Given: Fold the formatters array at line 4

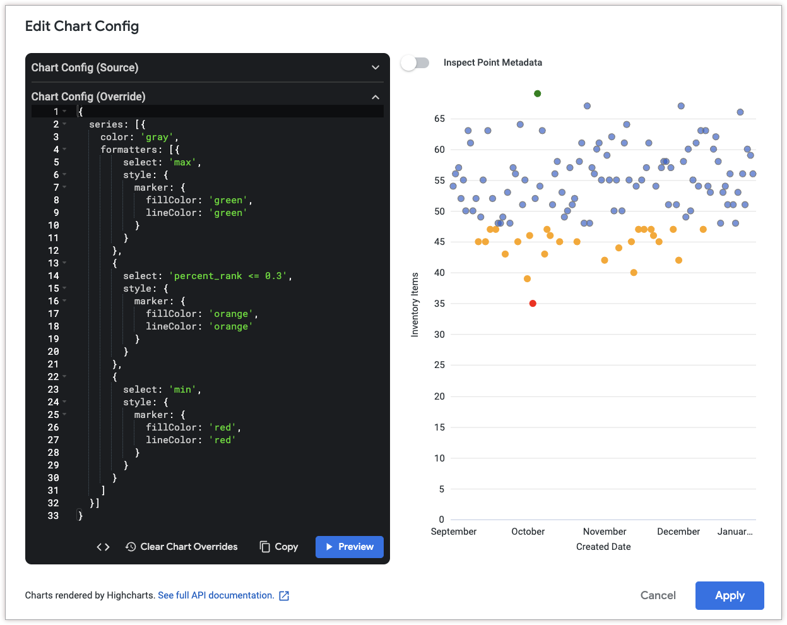Looking at the screenshot, I should pyautogui.click(x=64, y=150).
